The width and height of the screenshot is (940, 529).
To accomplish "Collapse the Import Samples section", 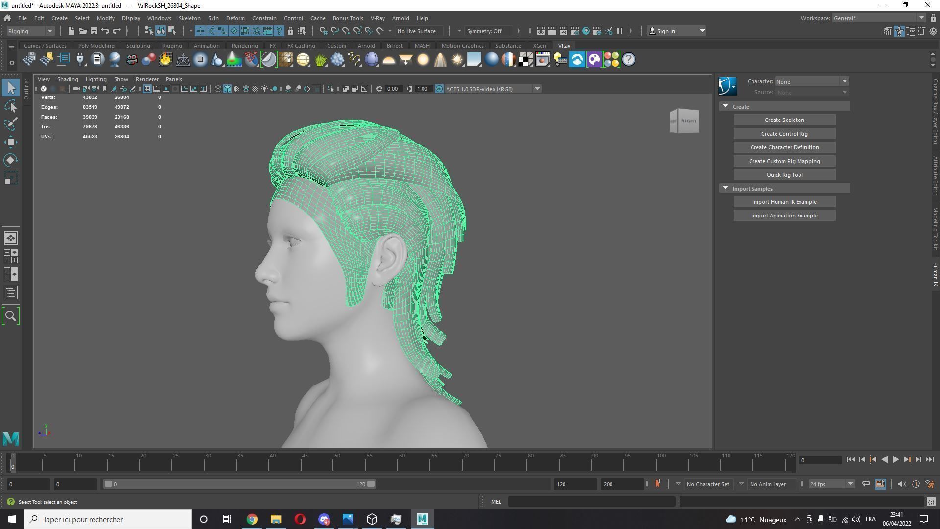I will (x=726, y=188).
